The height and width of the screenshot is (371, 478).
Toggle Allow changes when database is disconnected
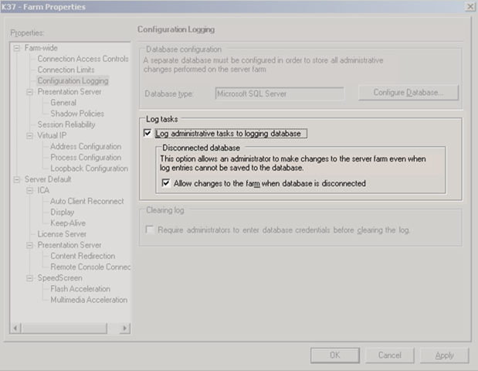pyautogui.click(x=167, y=183)
